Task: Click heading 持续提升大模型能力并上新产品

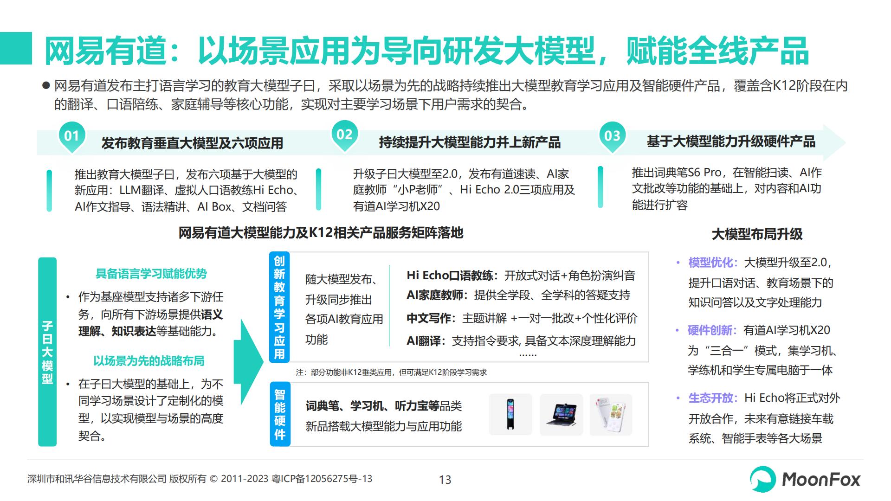Action: click(x=470, y=142)
